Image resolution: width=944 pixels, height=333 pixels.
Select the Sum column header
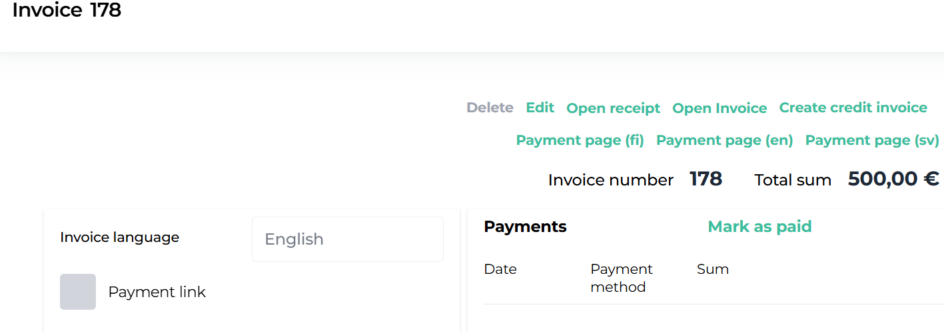tap(713, 269)
